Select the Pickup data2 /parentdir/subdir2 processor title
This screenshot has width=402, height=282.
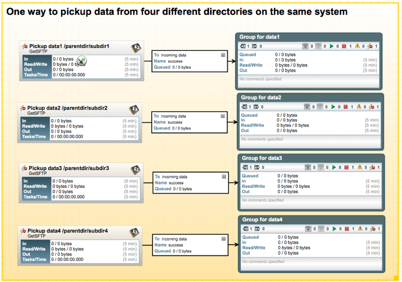(68, 108)
